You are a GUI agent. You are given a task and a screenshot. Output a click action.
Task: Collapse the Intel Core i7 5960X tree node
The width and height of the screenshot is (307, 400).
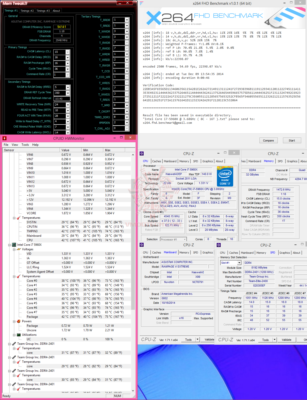(x=10, y=245)
